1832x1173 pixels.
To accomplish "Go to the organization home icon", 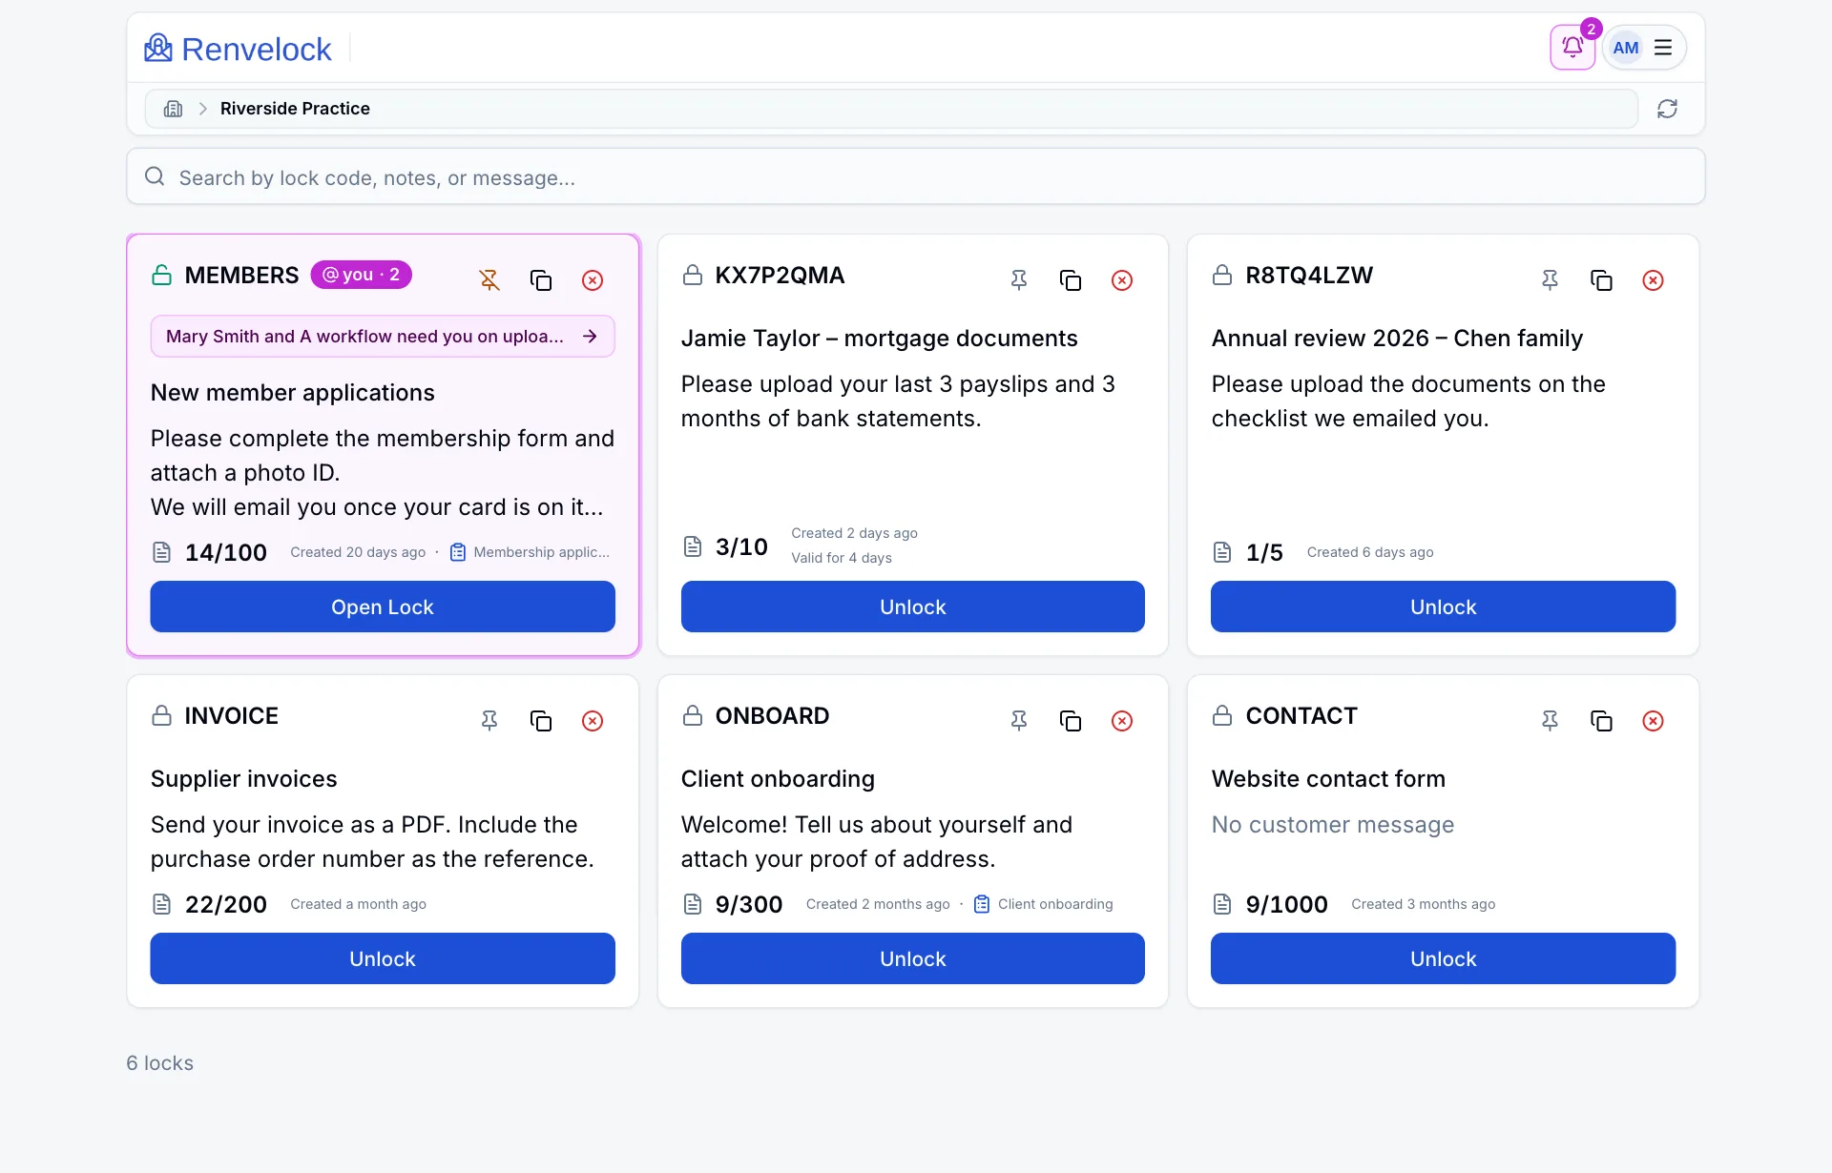I will [173, 109].
